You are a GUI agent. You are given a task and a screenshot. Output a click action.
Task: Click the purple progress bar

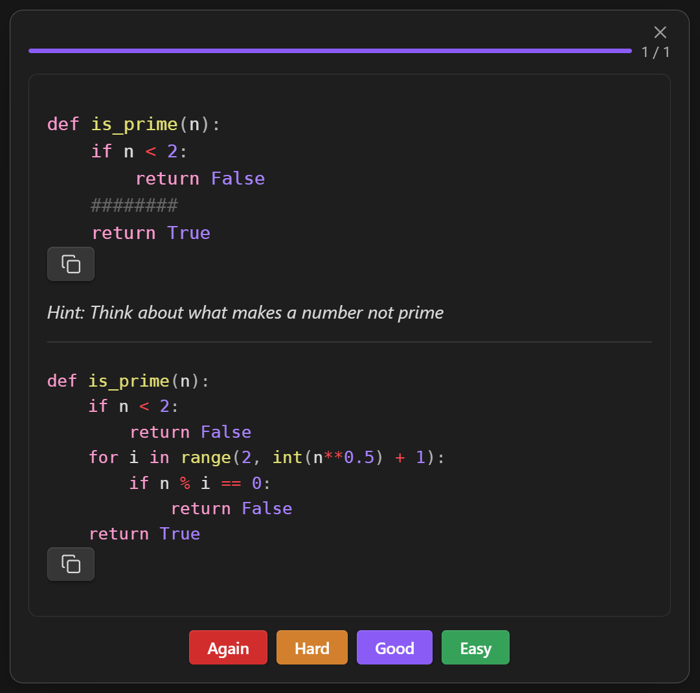(x=330, y=50)
